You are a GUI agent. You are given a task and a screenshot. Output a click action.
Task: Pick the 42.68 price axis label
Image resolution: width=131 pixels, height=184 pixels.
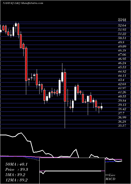[x=122, y=84]
